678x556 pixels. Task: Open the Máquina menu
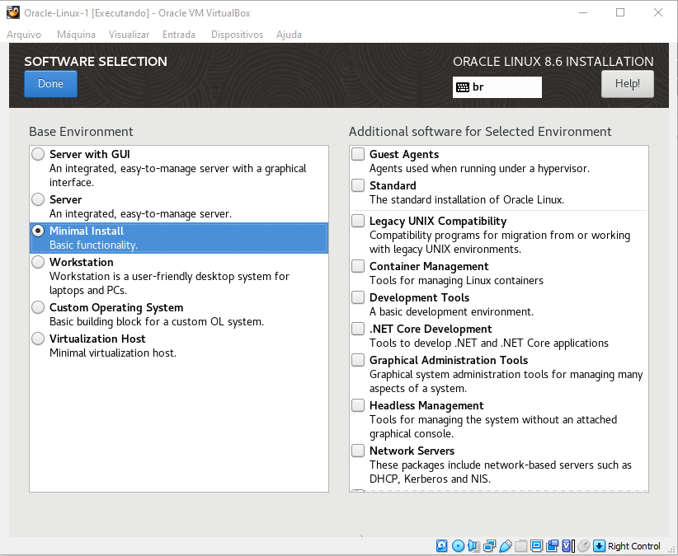76,35
